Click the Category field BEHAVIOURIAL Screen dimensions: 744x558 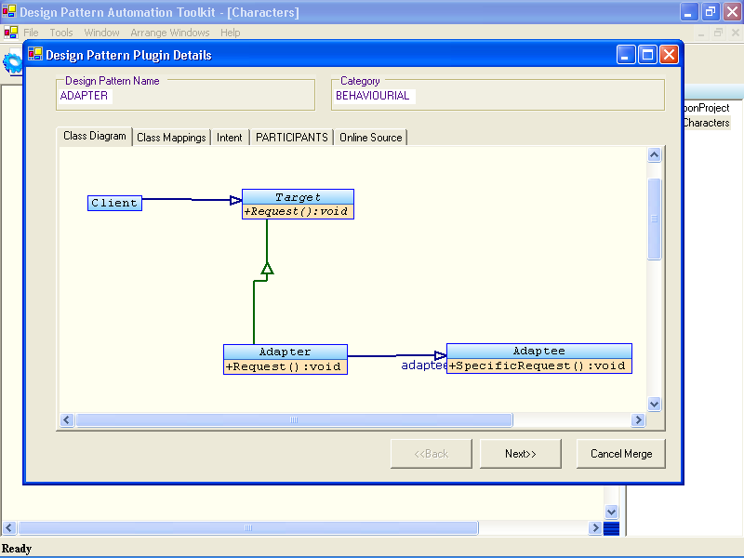(x=373, y=96)
